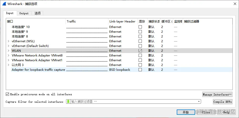The image size is (239, 118).
Task: Select VMware Network Adapter VMnet8 name
Action: coord(37,55)
